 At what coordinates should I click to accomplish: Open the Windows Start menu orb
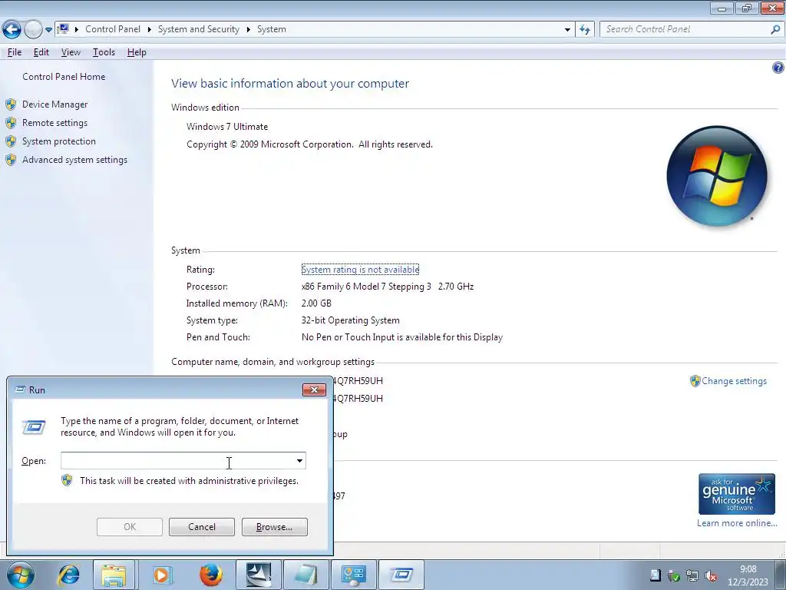tap(21, 575)
